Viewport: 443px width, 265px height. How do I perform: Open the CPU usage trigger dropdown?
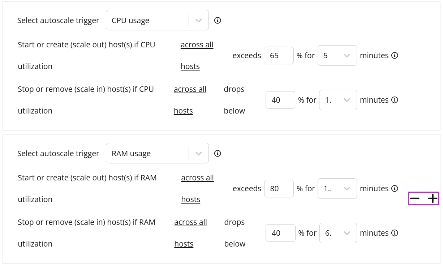pos(157,20)
